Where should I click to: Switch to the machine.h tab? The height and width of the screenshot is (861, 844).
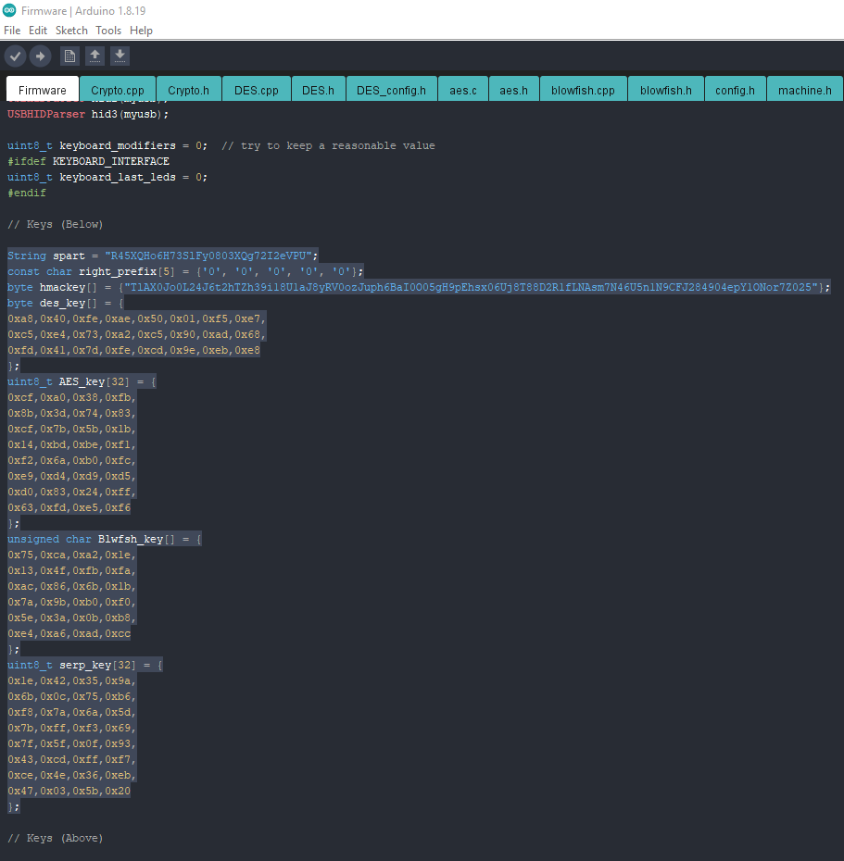[x=805, y=90]
